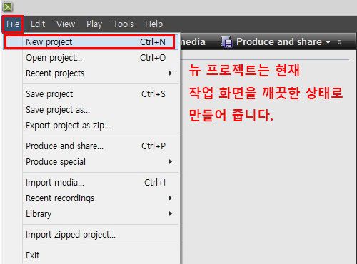Expand the Recent projects submenu
This screenshot has width=357, height=264.
[91, 73]
